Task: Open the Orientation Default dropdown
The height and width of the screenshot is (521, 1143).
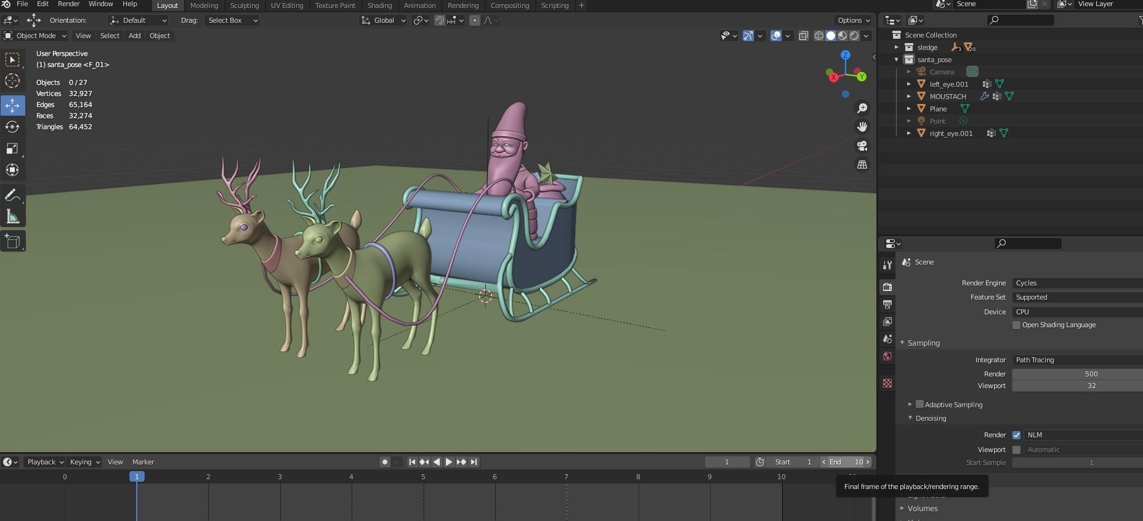Action: tap(138, 20)
